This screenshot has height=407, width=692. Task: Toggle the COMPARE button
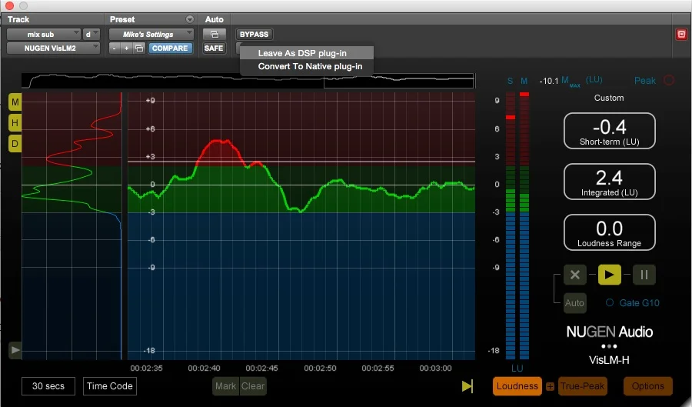tap(170, 48)
